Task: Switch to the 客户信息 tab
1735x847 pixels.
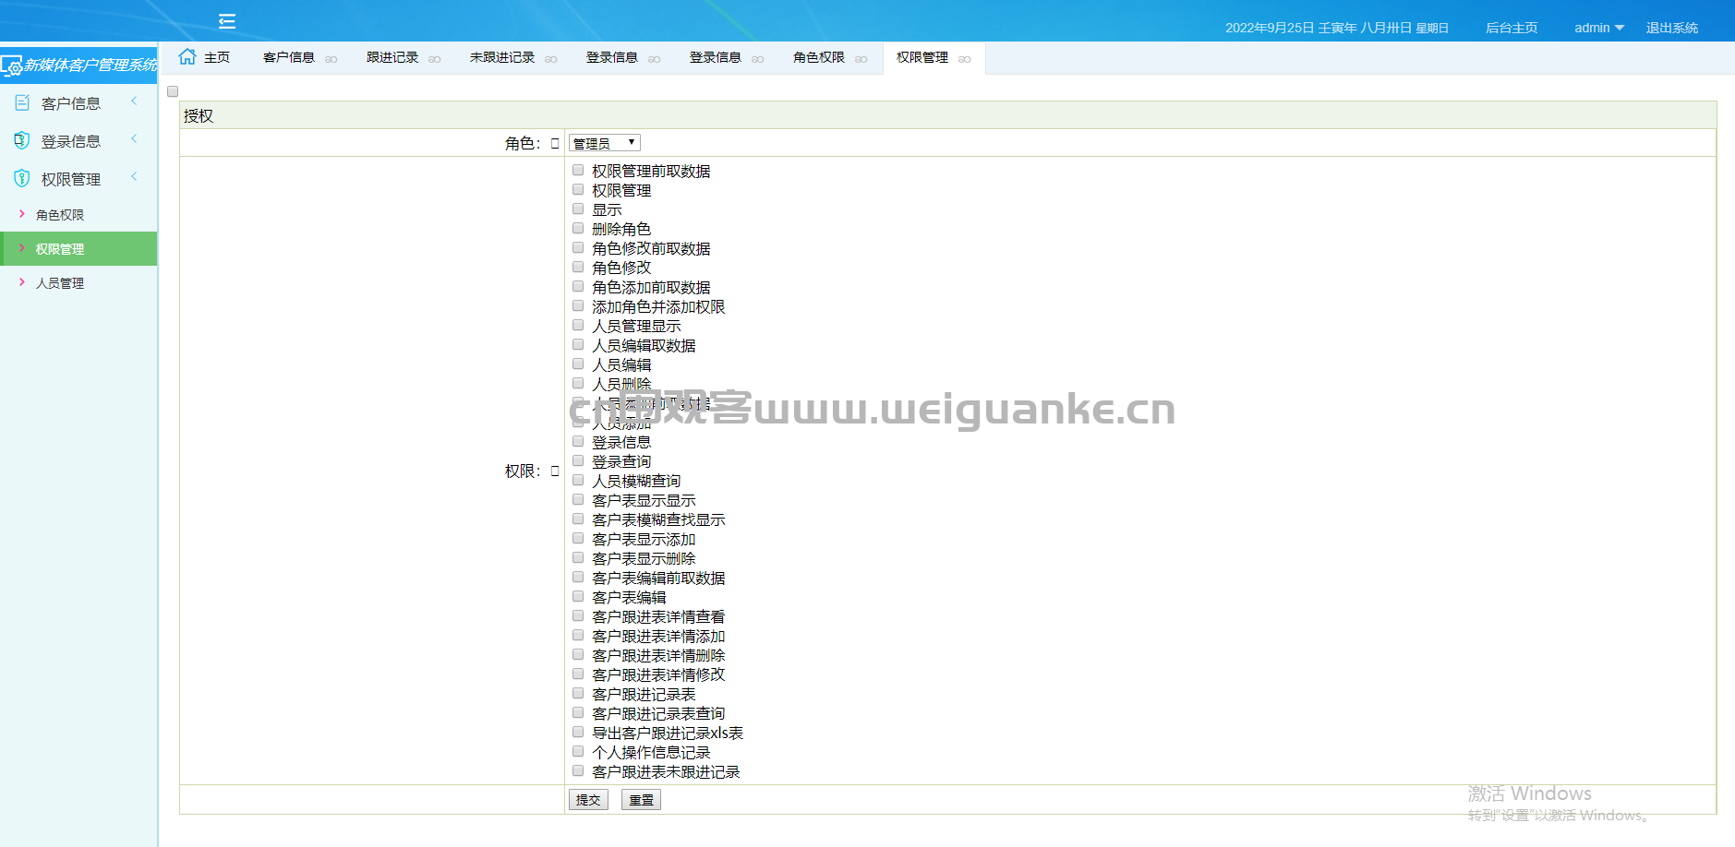Action: click(289, 57)
